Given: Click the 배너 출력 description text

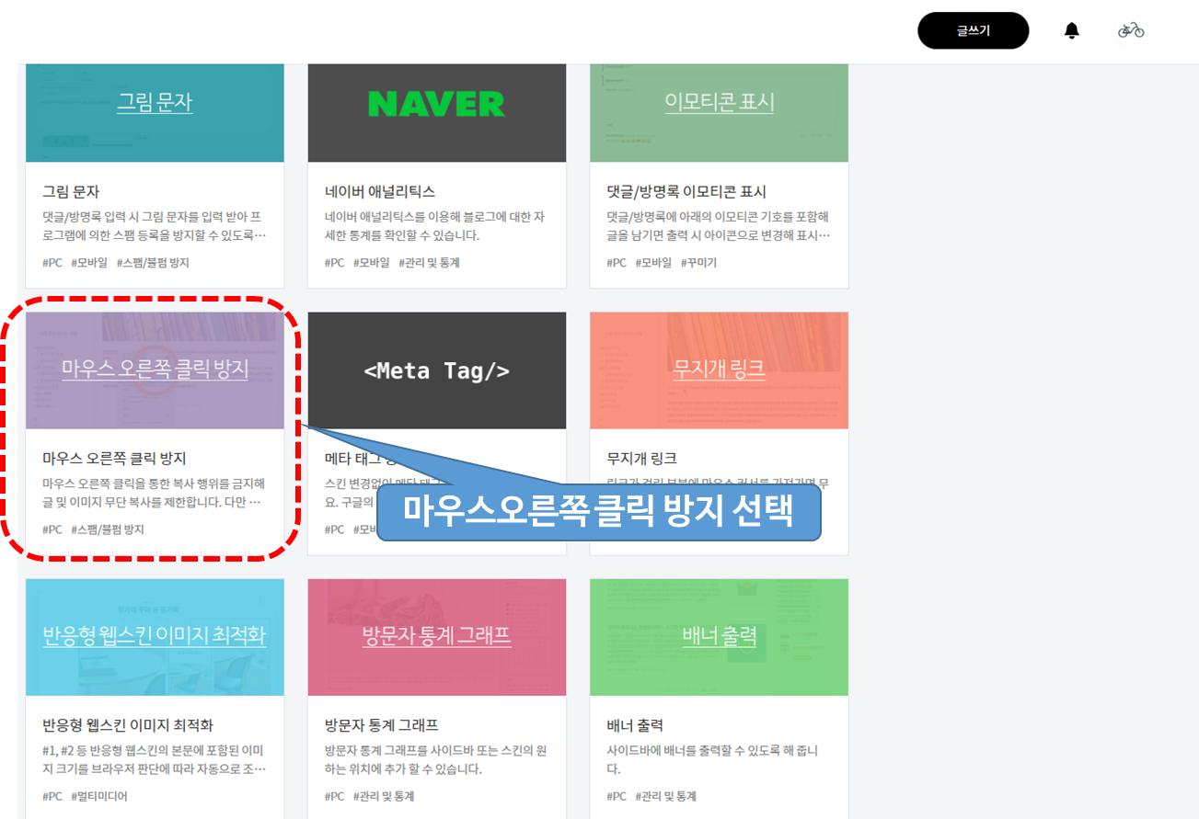Looking at the screenshot, I should [x=713, y=760].
